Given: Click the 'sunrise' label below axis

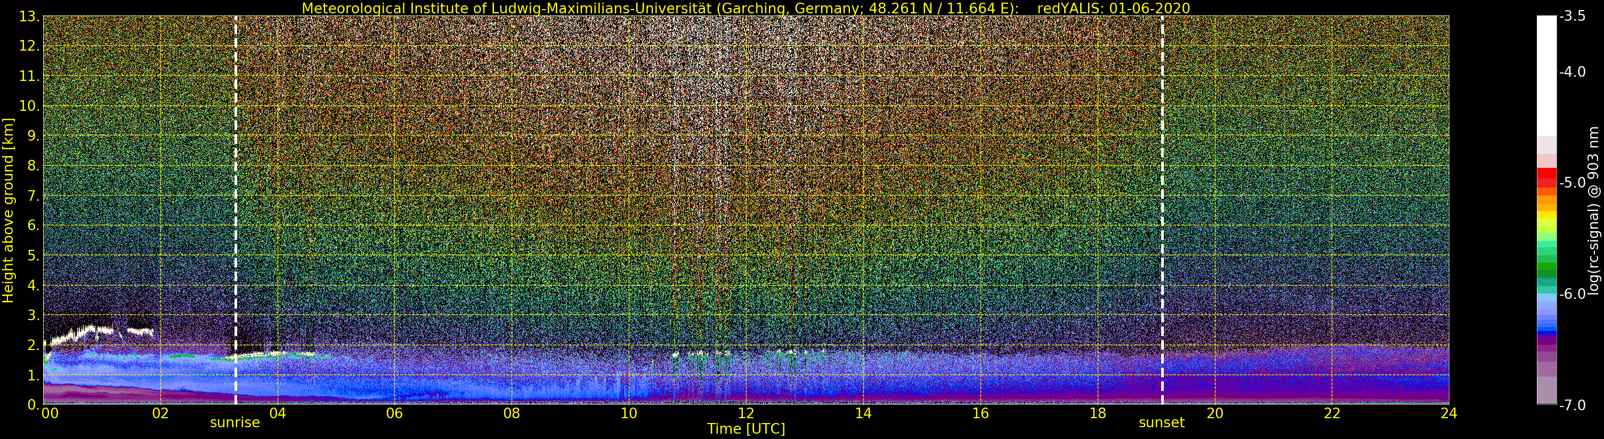Looking at the screenshot, I should pos(235,423).
